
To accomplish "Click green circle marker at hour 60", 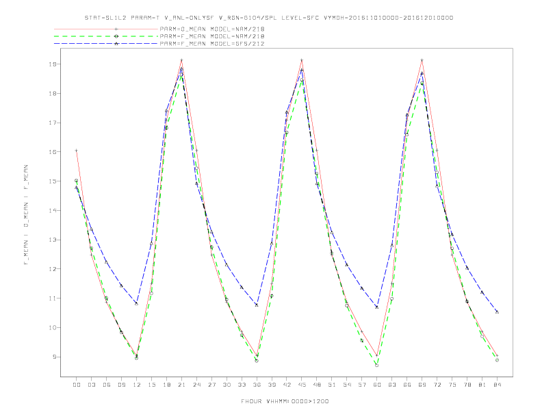I will coord(377,365).
